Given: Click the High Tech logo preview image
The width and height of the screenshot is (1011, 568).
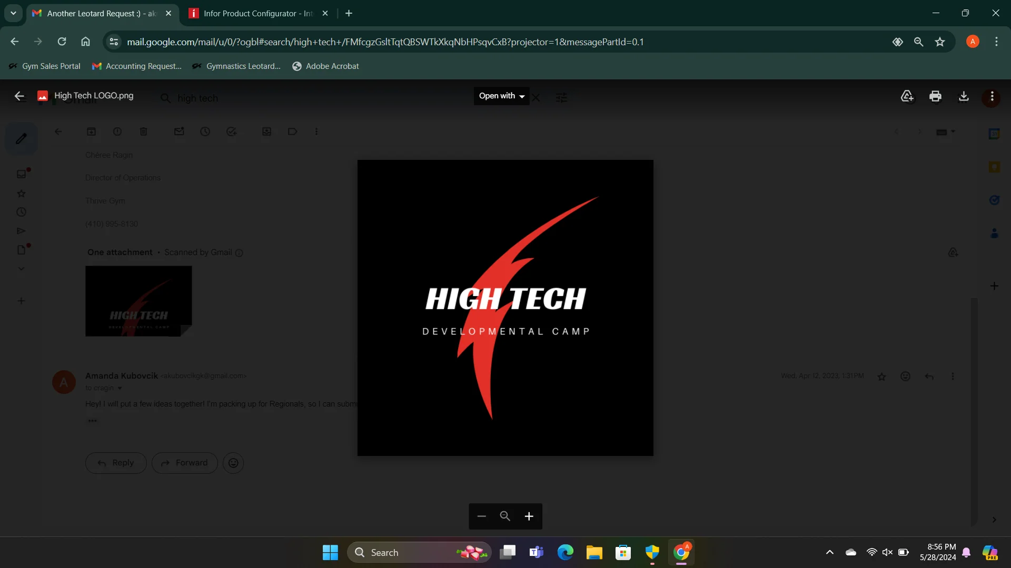Looking at the screenshot, I should [x=506, y=308].
